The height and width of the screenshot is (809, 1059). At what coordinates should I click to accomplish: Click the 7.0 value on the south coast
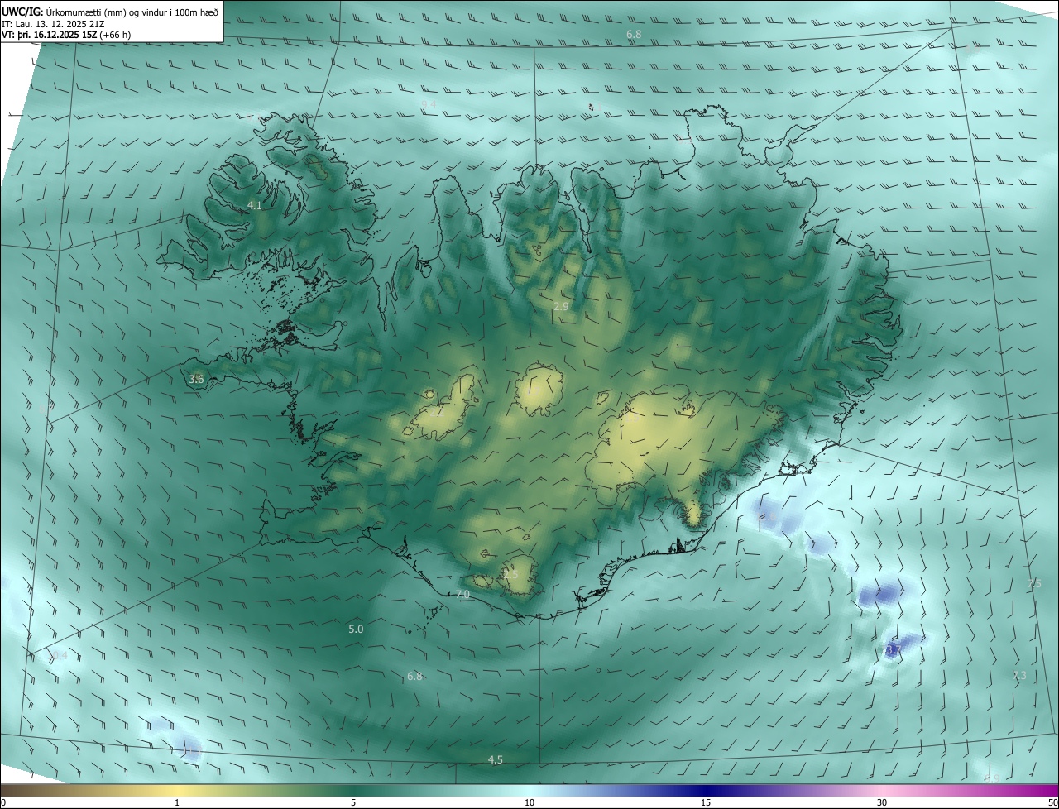pos(463,595)
